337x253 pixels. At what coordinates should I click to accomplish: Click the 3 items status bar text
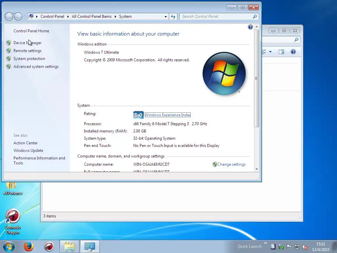click(x=50, y=216)
